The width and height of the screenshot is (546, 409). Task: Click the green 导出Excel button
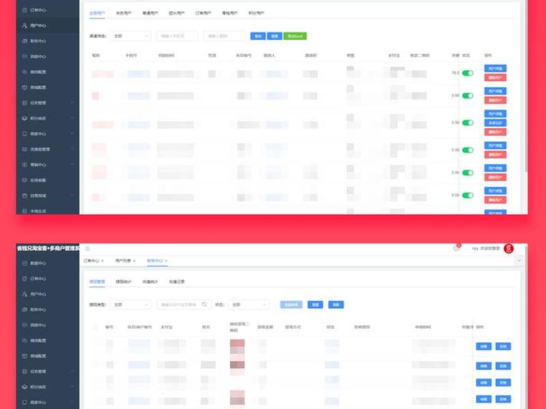(x=295, y=36)
